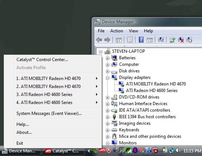The width and height of the screenshot is (202, 156).
Task: Collapse the Display adapters node
Action: coord(107,78)
